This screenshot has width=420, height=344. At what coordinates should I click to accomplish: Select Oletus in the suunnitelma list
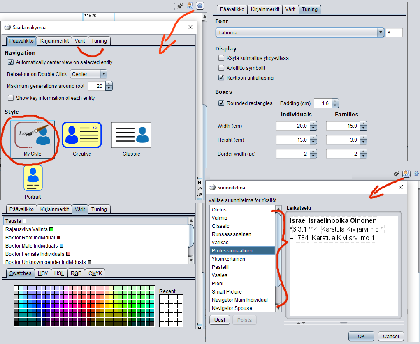pyautogui.click(x=242, y=209)
